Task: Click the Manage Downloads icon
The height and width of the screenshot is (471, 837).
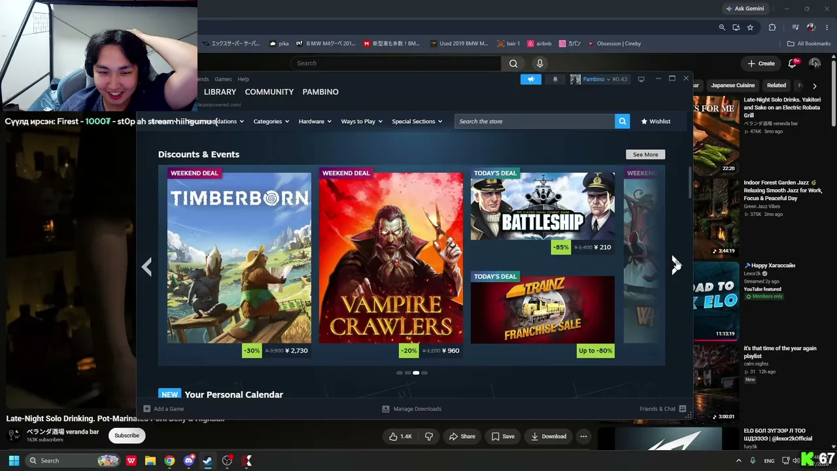Action: pyautogui.click(x=386, y=409)
